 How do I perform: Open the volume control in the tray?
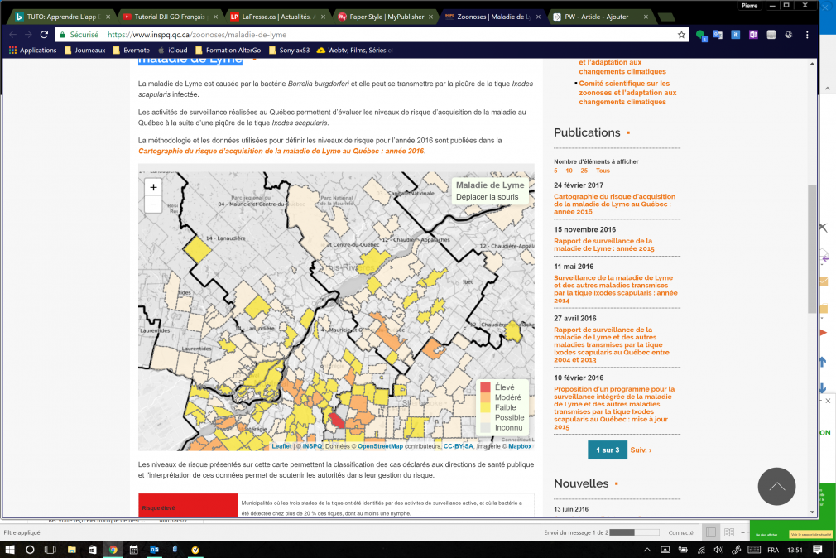[x=718, y=550]
